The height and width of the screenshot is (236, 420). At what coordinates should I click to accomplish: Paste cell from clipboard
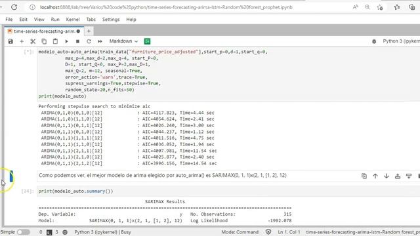point(55,41)
